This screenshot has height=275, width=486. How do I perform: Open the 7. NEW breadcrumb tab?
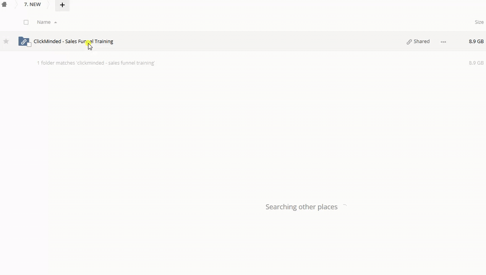pyautogui.click(x=32, y=5)
